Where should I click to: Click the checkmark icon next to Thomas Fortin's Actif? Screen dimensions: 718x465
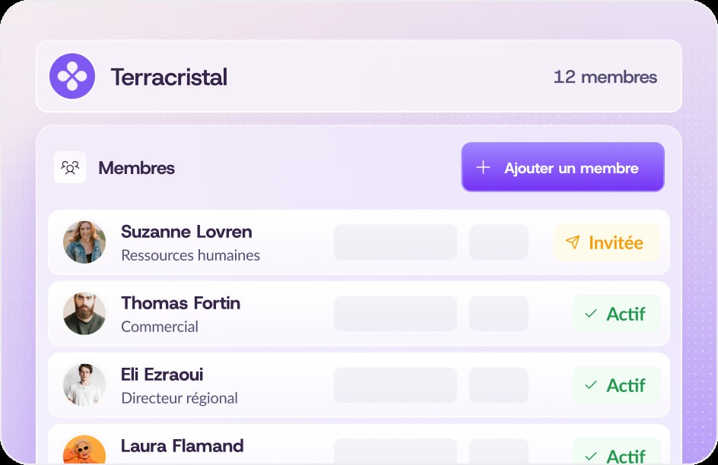pos(589,312)
